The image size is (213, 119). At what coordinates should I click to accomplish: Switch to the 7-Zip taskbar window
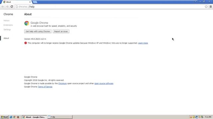pyautogui.click(x=60, y=117)
